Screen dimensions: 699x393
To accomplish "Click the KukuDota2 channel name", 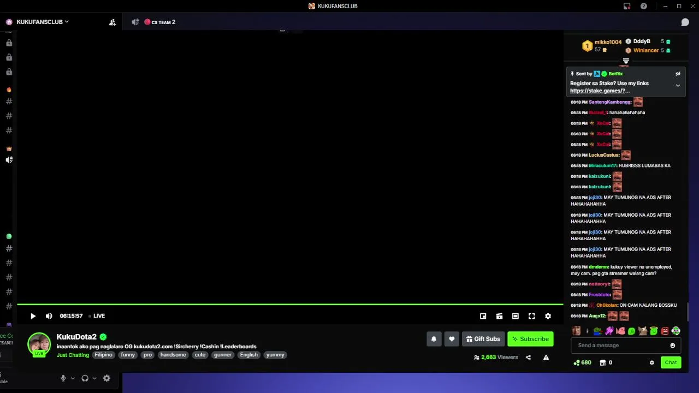I will click(x=76, y=337).
